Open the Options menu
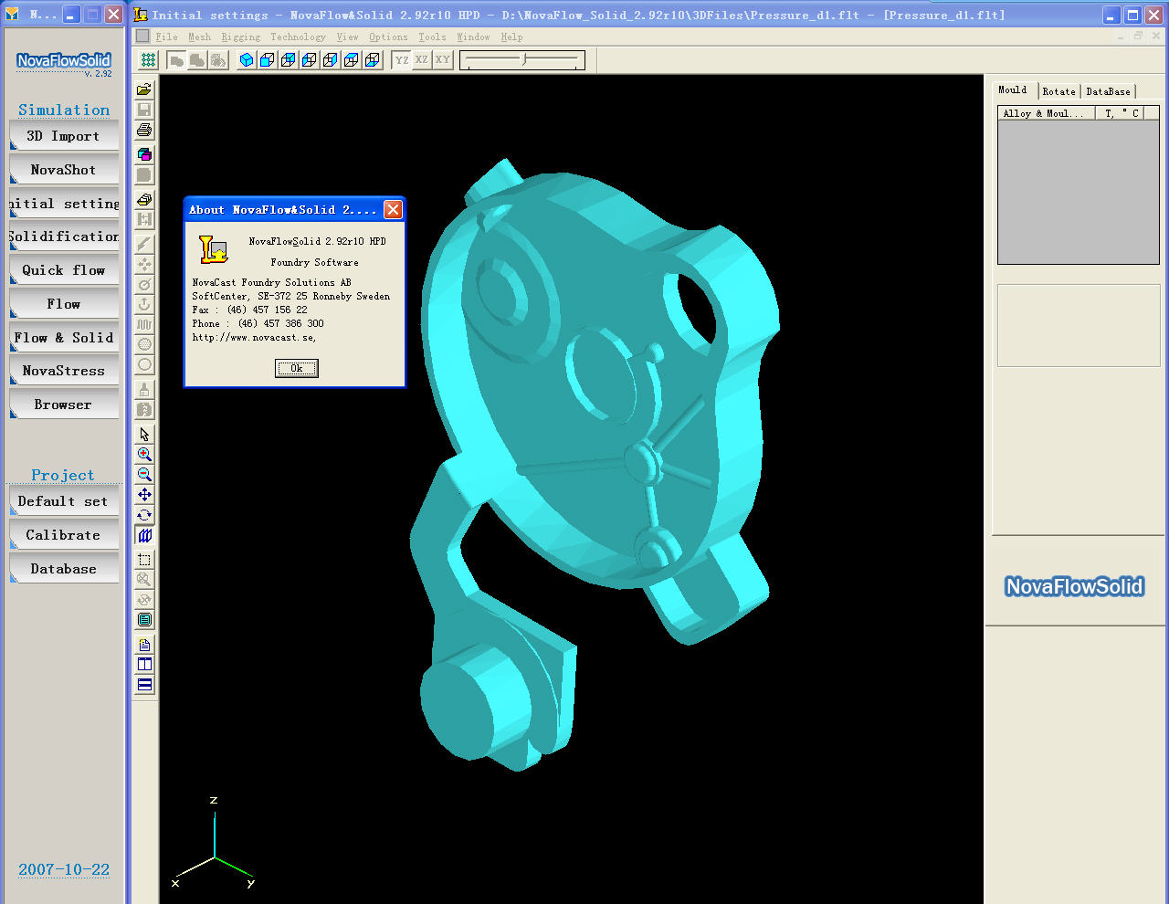Screen dimensions: 1169x904 388,37
